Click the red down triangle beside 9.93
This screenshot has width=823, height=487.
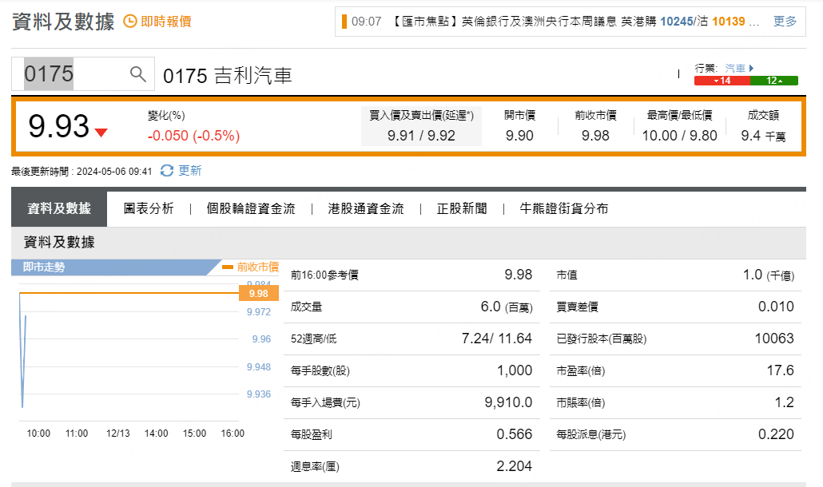point(101,133)
